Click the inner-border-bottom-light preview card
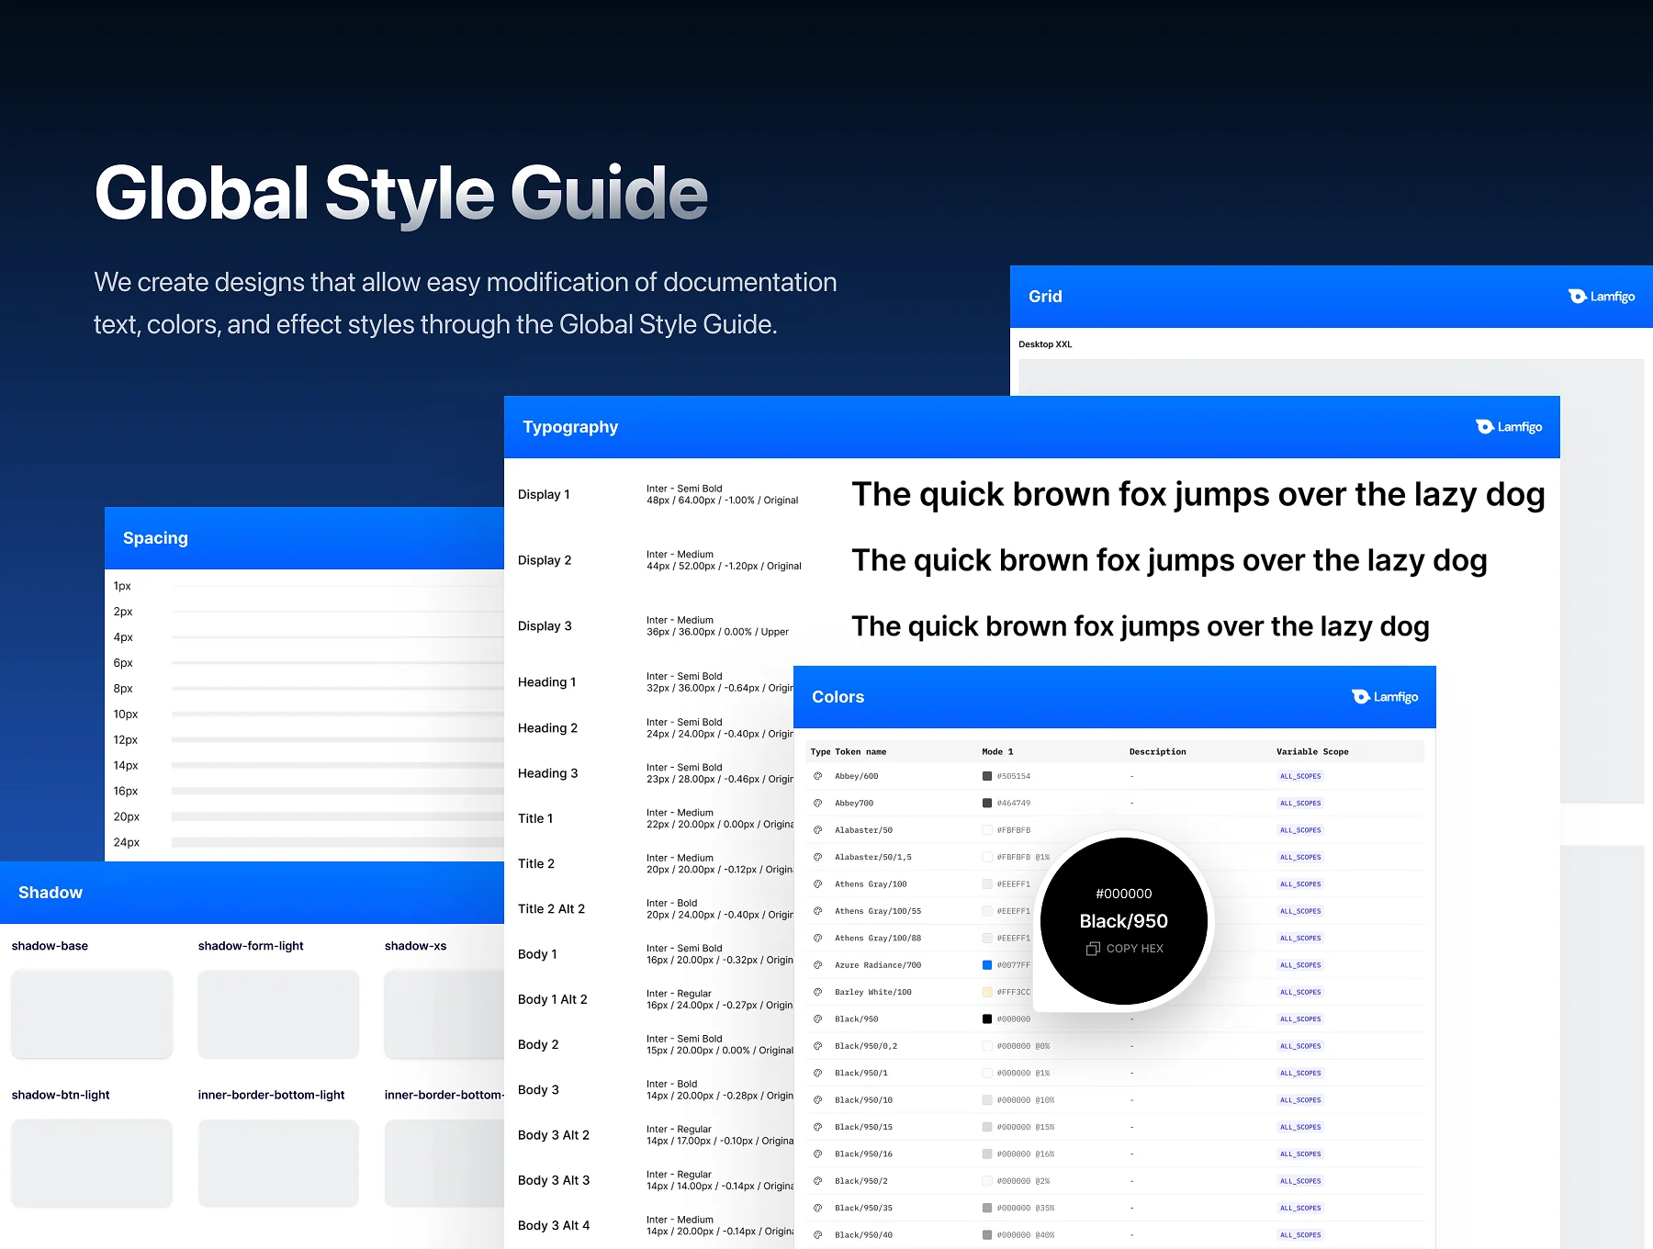This screenshot has width=1653, height=1249. point(278,1163)
